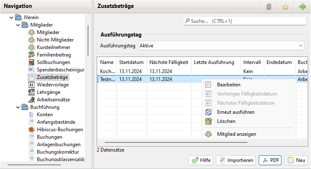Click the paperclip attachment icon
Viewport: 311px width, 169px height.
(x=269, y=7)
